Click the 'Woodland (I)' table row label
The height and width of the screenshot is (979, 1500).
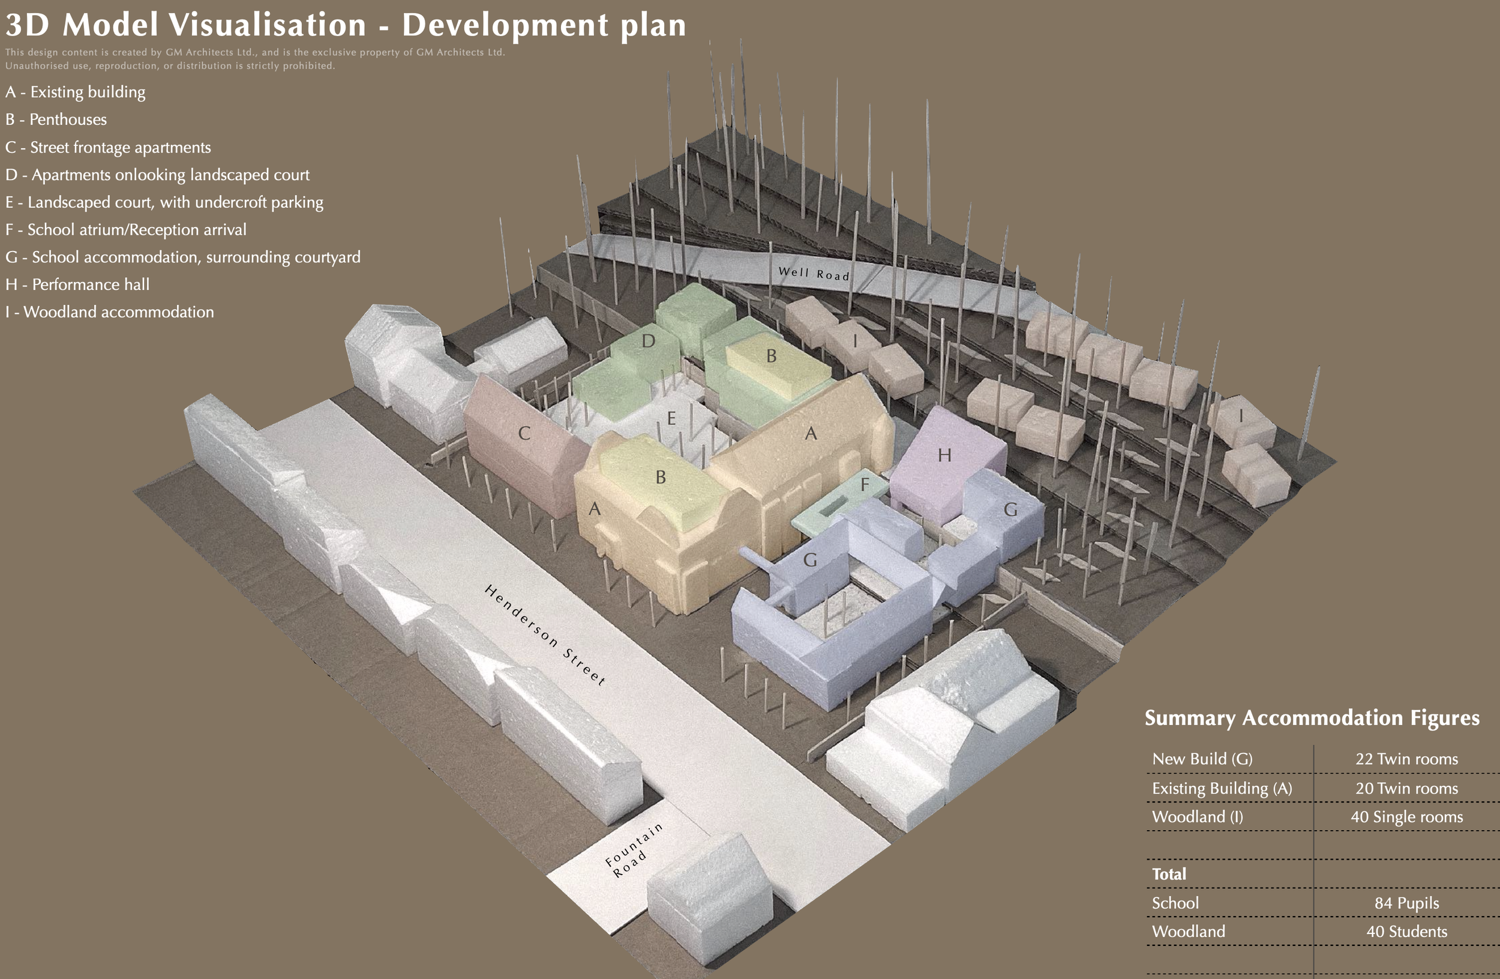pyautogui.click(x=1197, y=817)
